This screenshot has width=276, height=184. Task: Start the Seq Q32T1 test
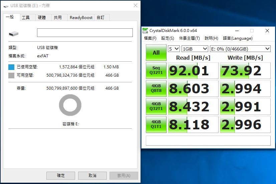(x=156, y=70)
